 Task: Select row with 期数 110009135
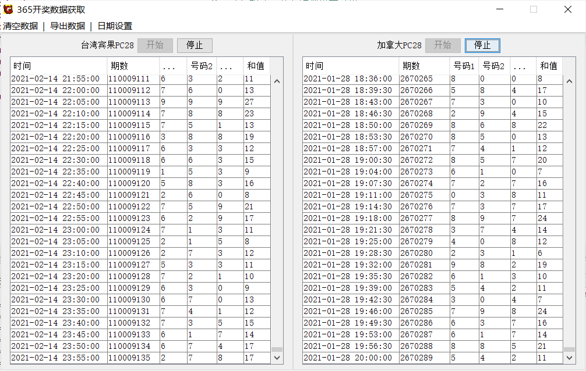(129, 358)
